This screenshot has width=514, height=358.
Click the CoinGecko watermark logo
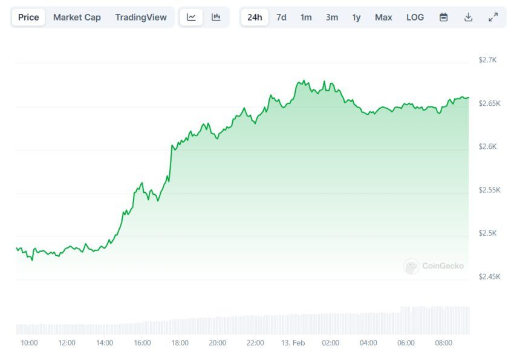coord(434,266)
